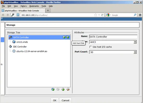Select the phpVirtualBox browser tab

point(23,11)
